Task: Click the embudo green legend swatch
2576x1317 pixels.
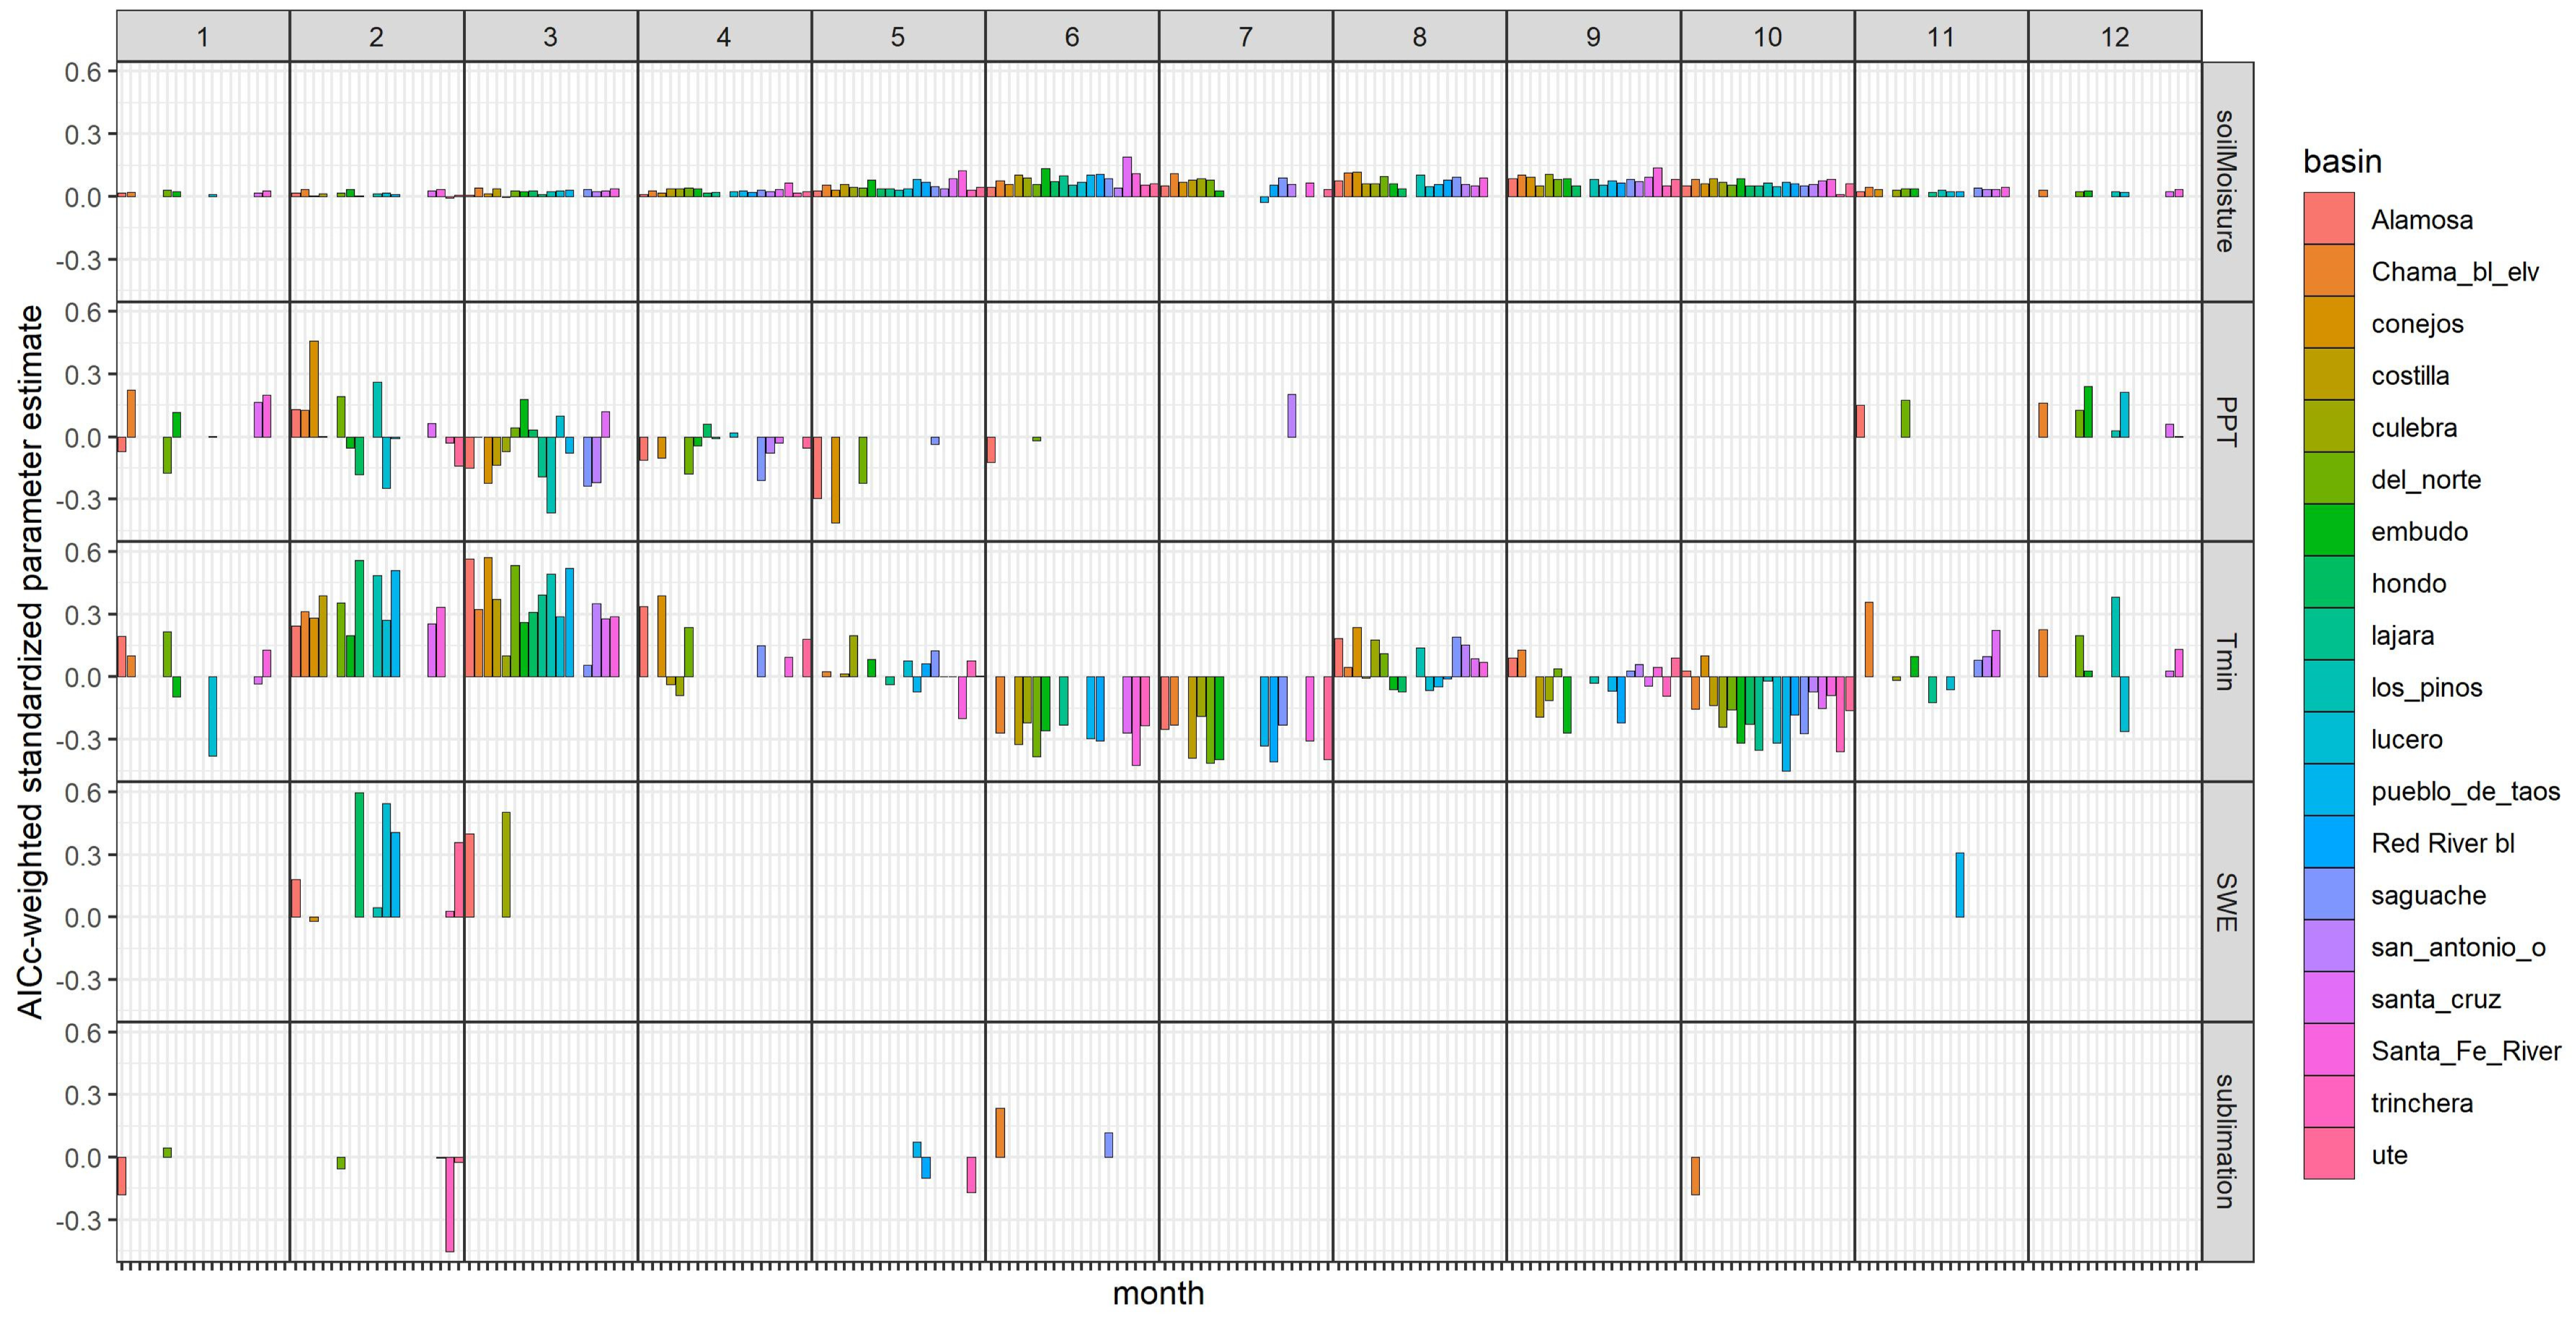Action: pos(2328,531)
